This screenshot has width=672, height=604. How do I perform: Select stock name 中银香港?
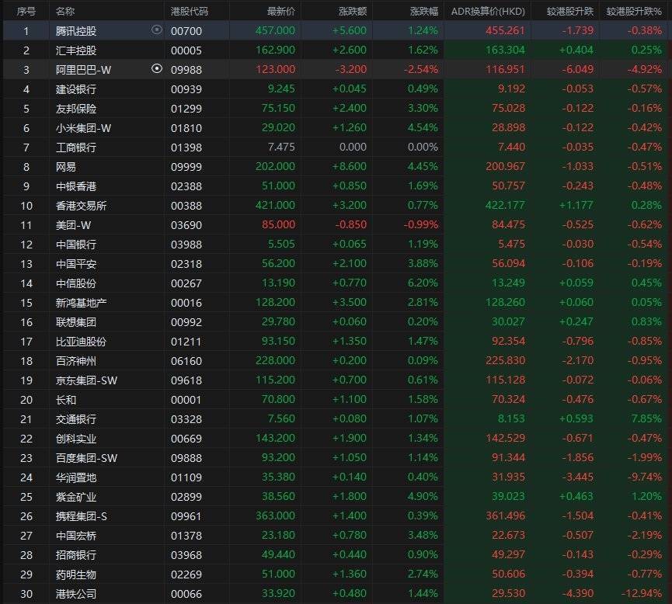76,186
